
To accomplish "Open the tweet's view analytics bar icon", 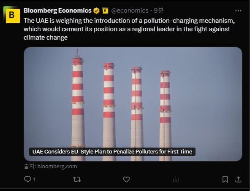I will pyautogui.click(x=176, y=179).
